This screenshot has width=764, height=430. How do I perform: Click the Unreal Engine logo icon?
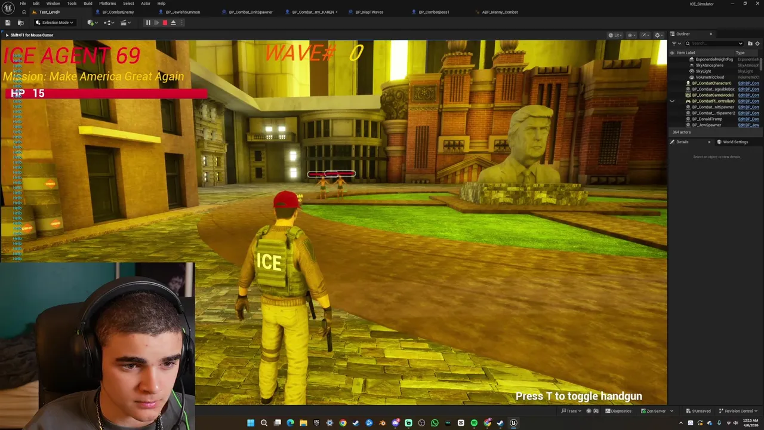point(8,8)
